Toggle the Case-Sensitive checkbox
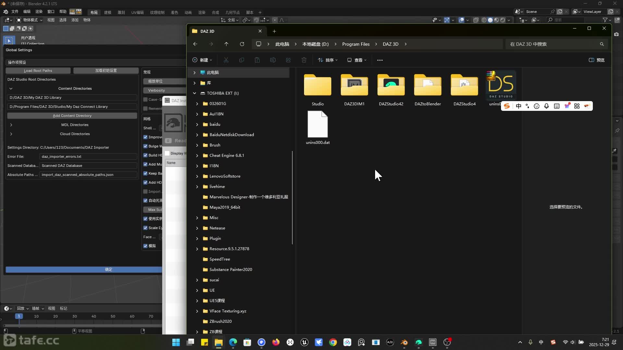The width and height of the screenshot is (623, 350). (146, 99)
